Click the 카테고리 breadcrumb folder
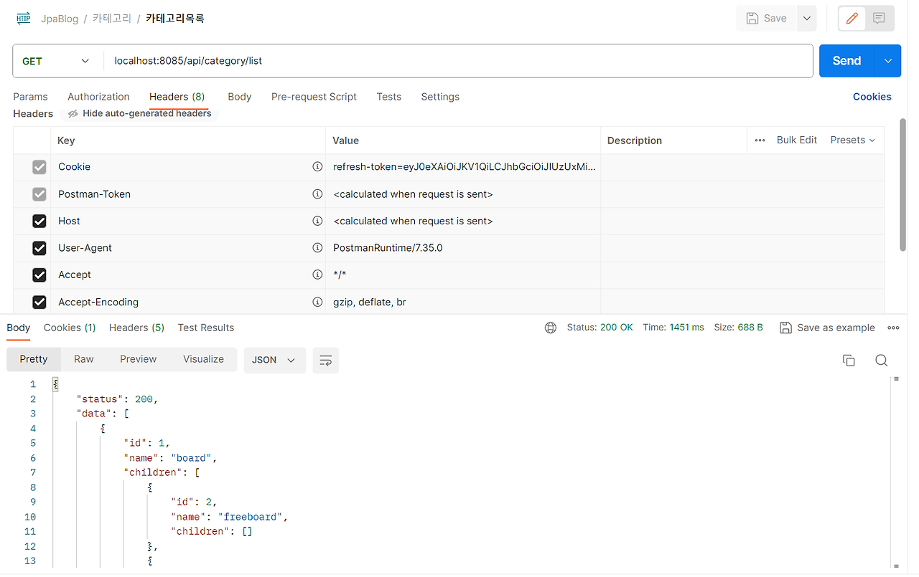919x577 pixels. click(112, 19)
